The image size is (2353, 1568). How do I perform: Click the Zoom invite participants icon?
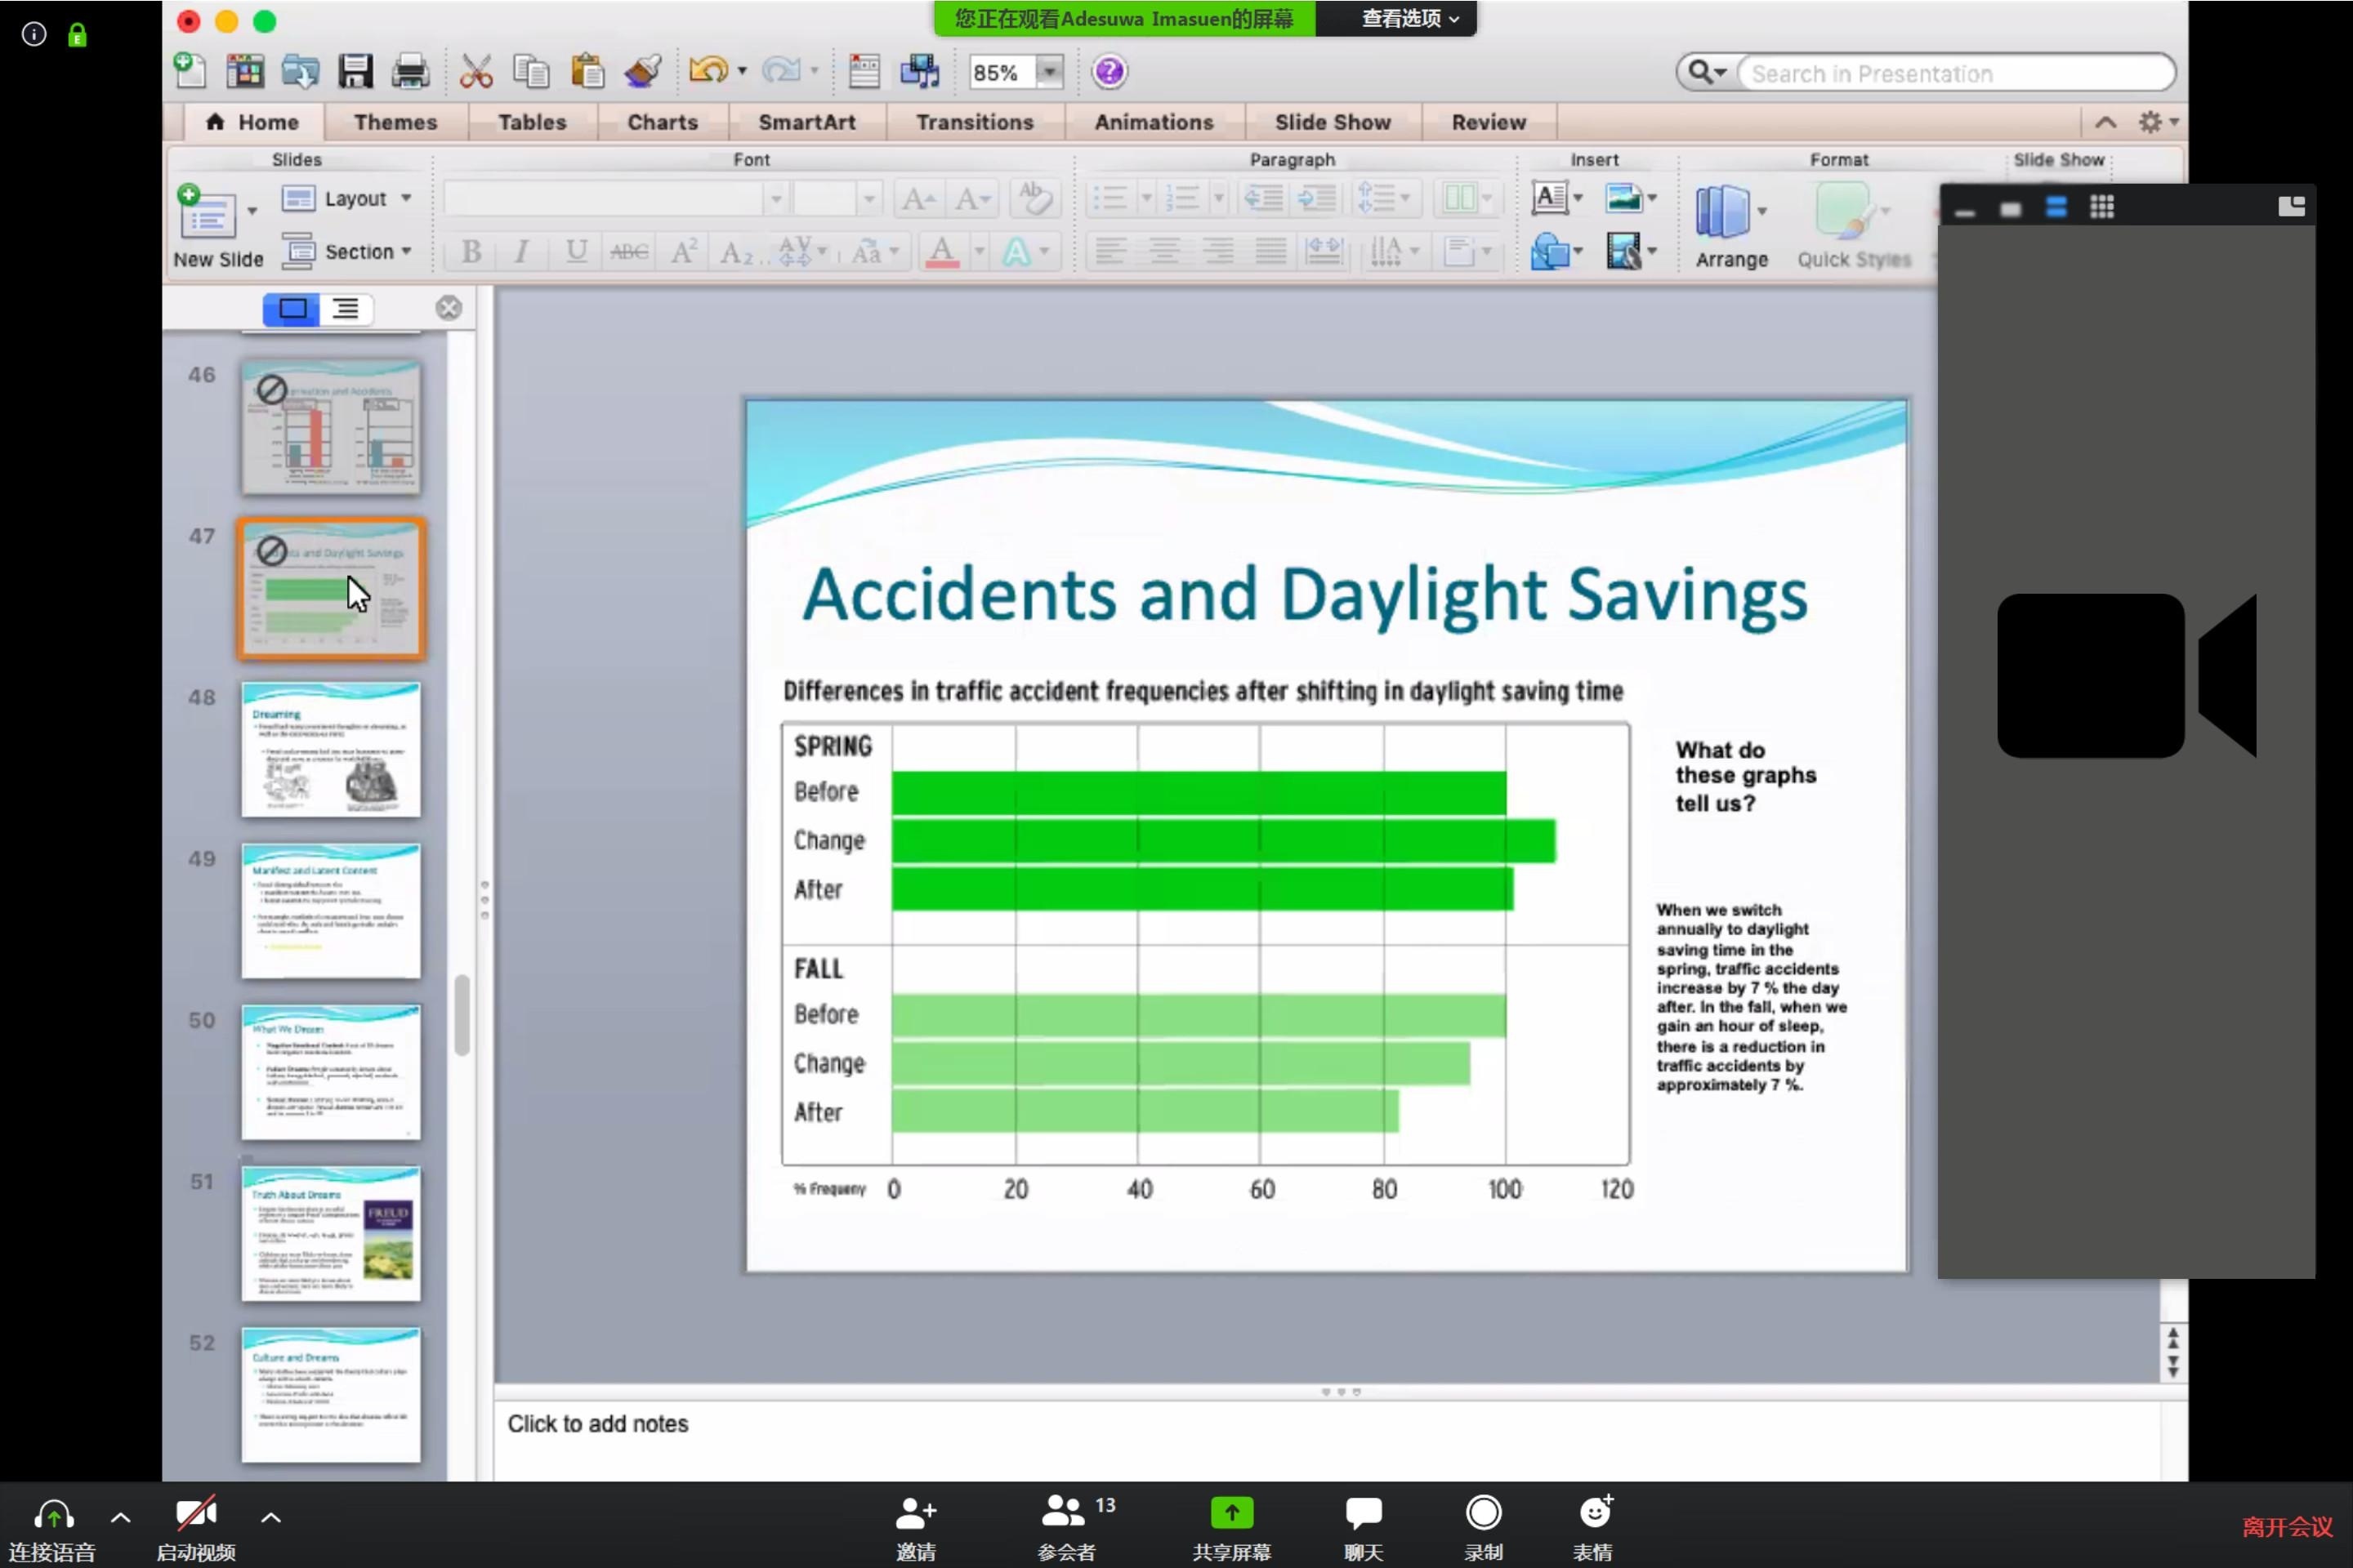pyautogui.click(x=915, y=1526)
